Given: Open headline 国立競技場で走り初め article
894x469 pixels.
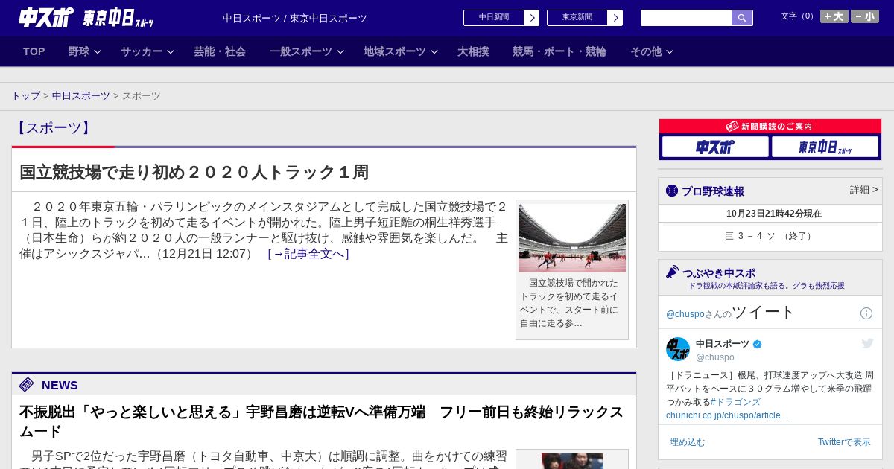Looking at the screenshot, I should click(194, 172).
